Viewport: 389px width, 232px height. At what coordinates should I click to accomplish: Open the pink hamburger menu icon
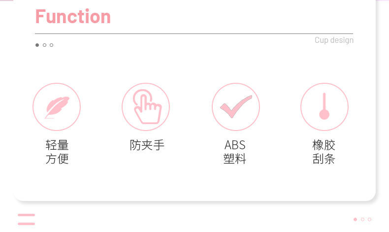click(x=26, y=219)
